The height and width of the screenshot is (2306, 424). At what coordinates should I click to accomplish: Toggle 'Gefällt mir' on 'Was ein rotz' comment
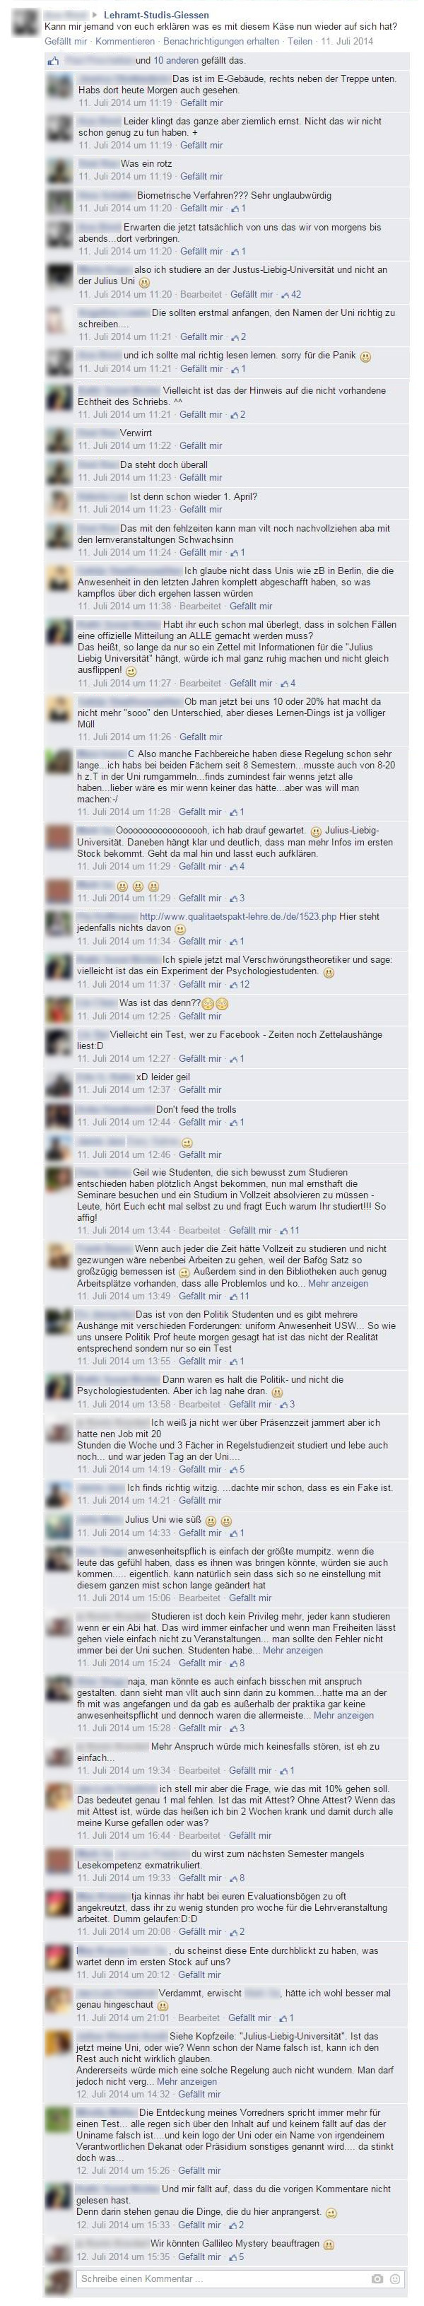201,176
